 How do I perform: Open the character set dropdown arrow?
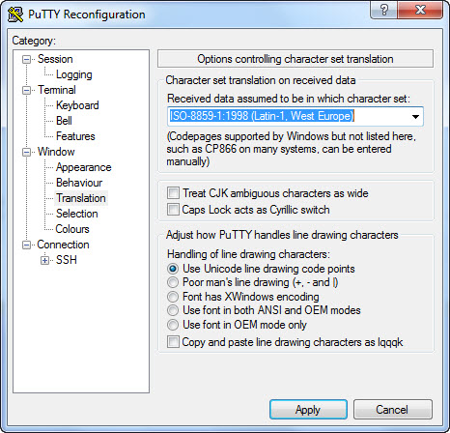click(x=415, y=116)
